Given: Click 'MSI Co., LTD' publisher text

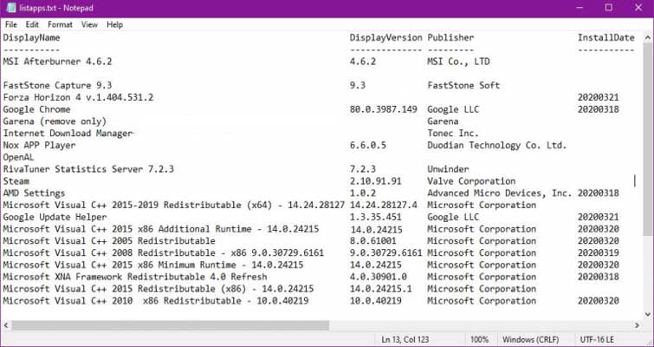Looking at the screenshot, I should 458,62.
